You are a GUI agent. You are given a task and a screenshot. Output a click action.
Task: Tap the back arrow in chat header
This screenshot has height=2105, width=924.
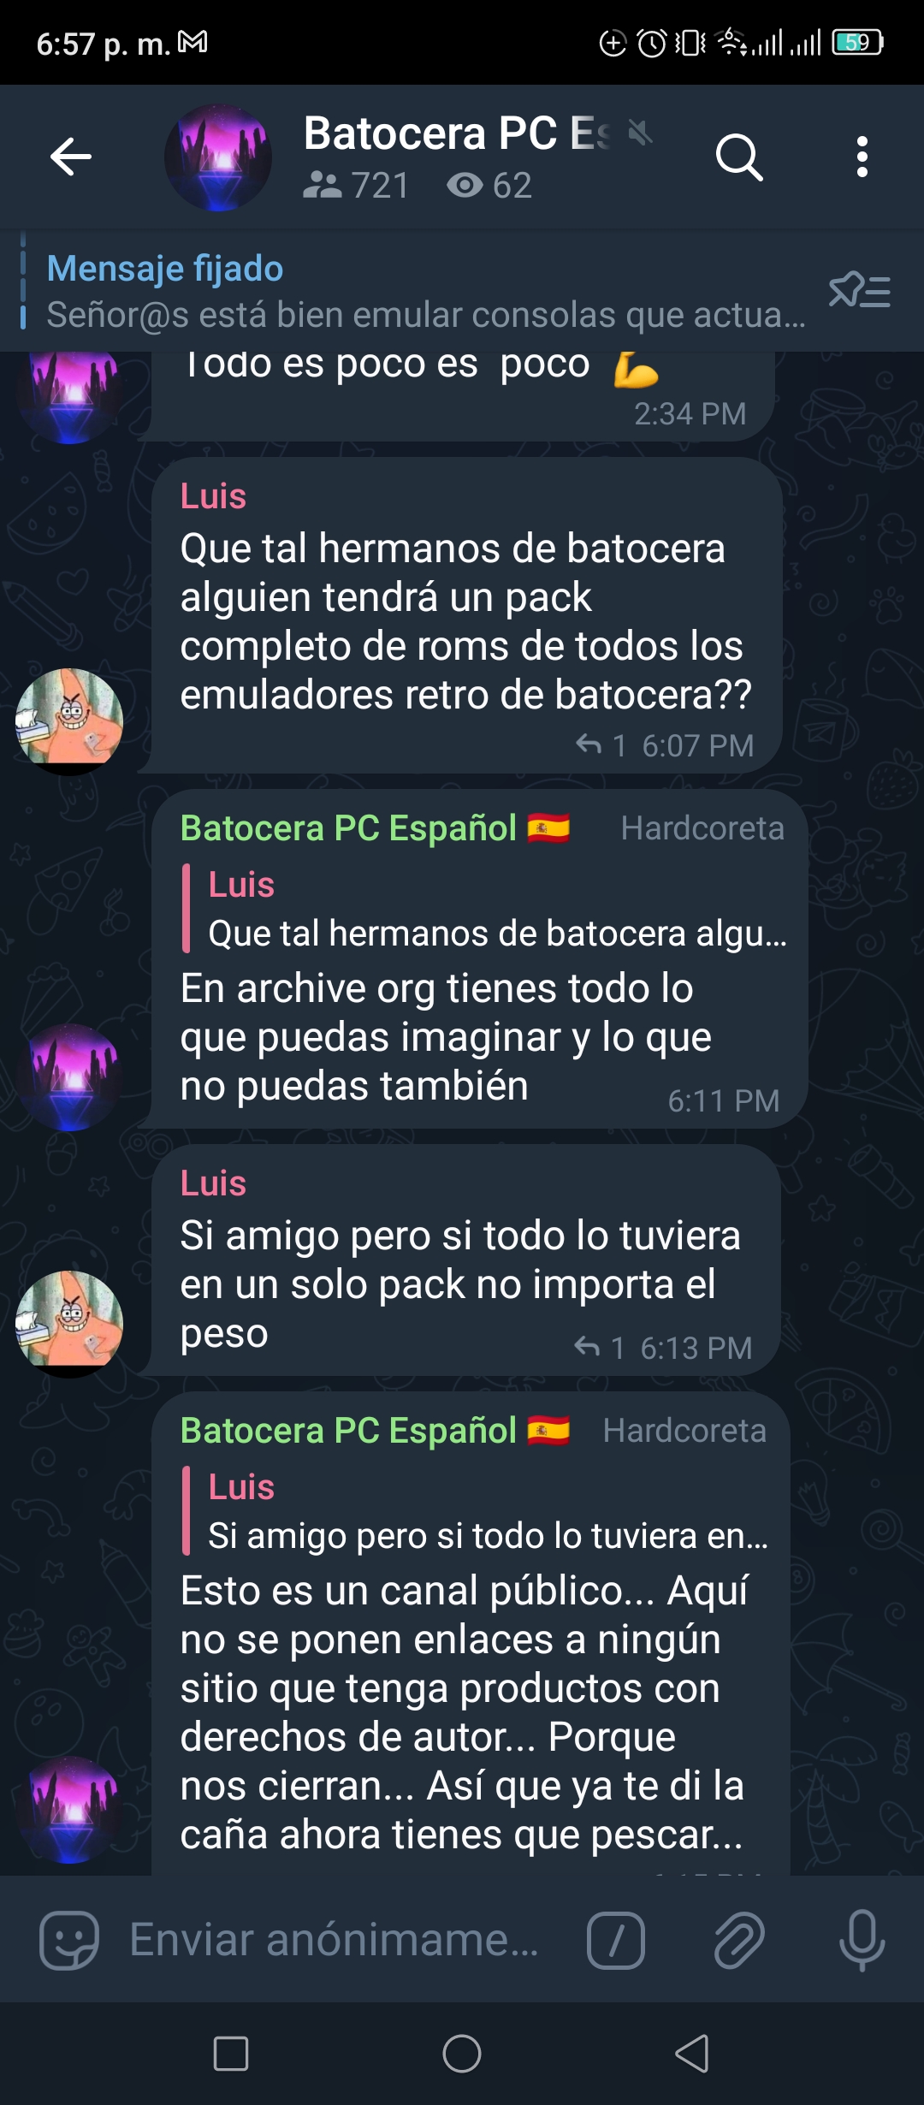coord(70,157)
